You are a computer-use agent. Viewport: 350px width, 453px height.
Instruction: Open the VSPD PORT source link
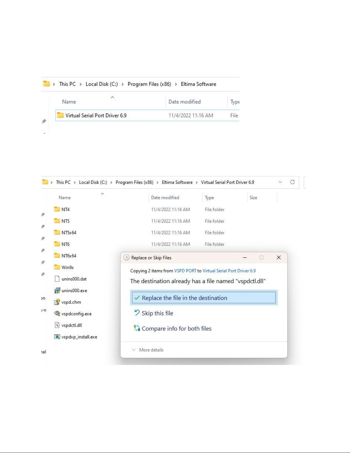(x=185, y=271)
